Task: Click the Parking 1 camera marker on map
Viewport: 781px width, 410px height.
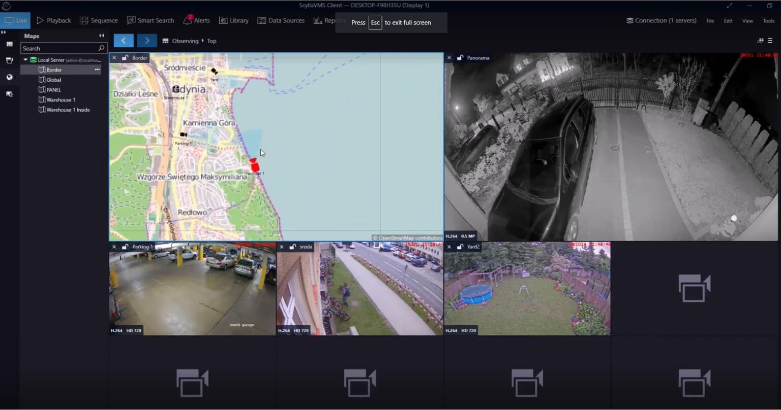Action: tap(183, 134)
